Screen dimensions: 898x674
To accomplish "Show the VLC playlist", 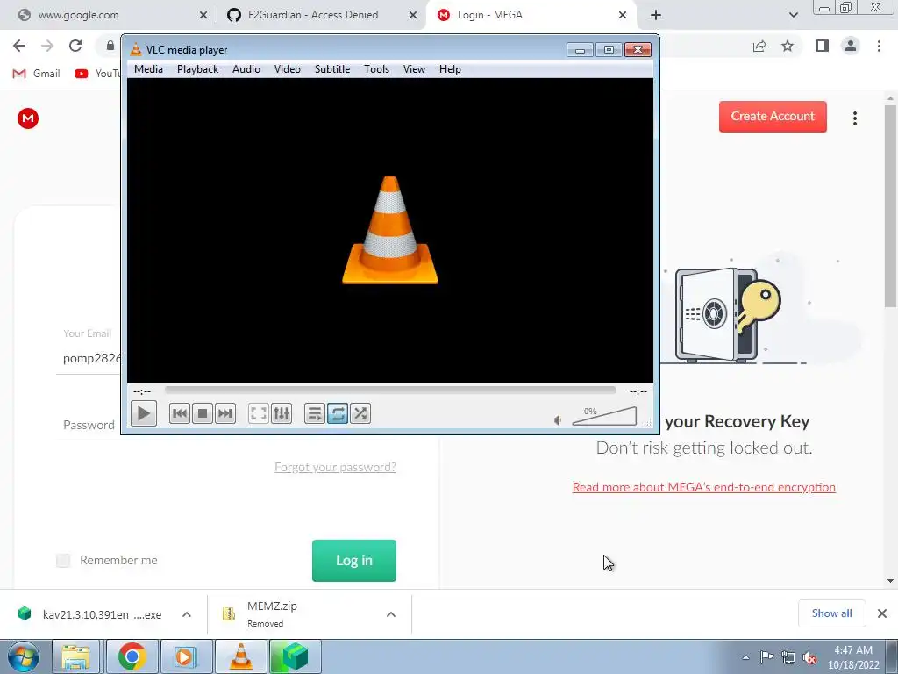I will (315, 413).
